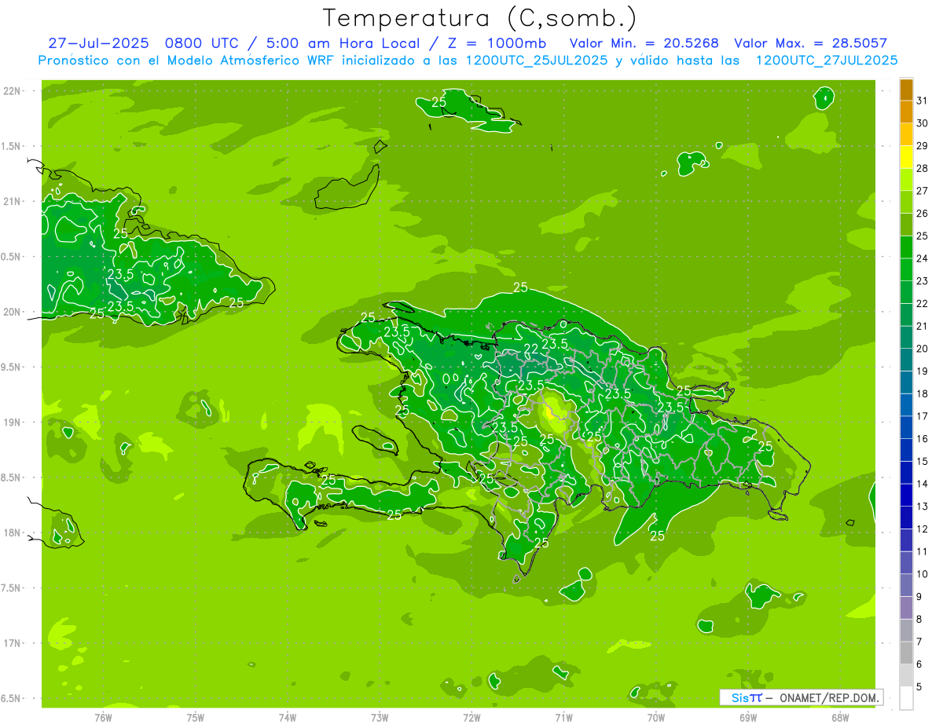Click the colorbar value label "15"

pyautogui.click(x=923, y=462)
